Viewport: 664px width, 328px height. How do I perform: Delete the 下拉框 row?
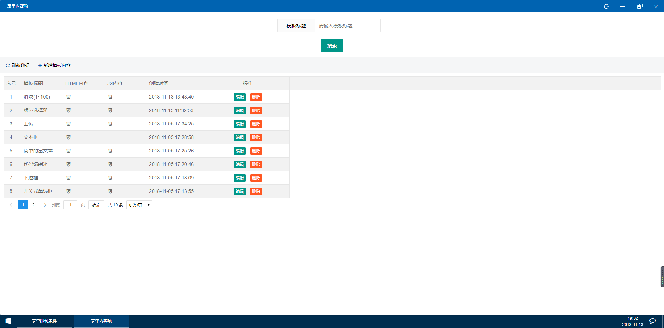(256, 178)
